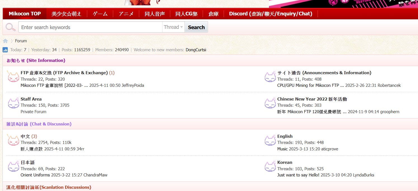
Task: Open the 倉庫 menu item
Action: [x=213, y=14]
